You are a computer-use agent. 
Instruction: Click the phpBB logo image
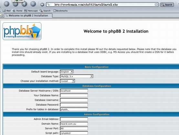click(x=22, y=31)
